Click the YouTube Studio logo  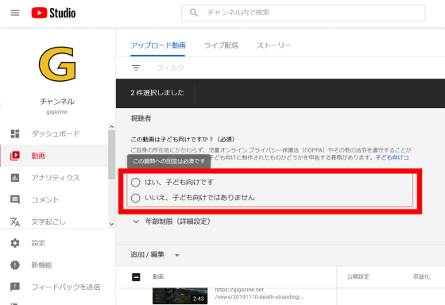tap(53, 13)
